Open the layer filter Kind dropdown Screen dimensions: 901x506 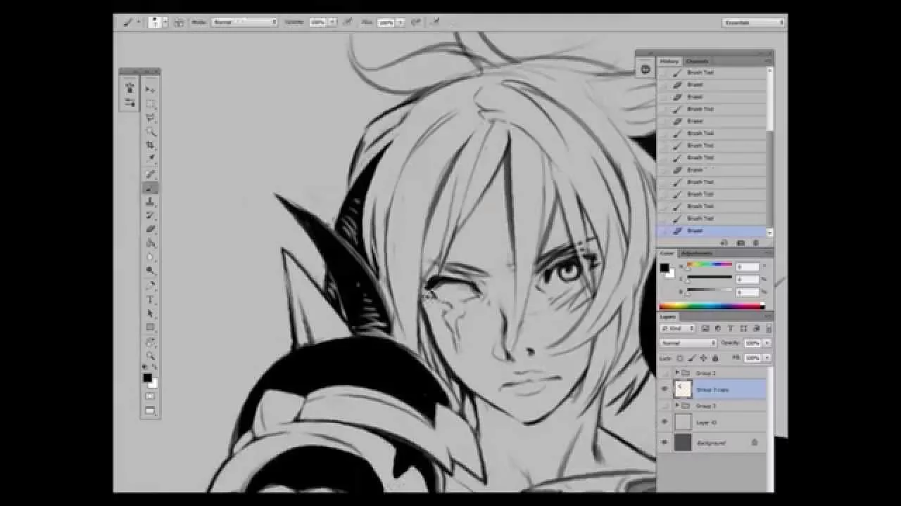679,328
